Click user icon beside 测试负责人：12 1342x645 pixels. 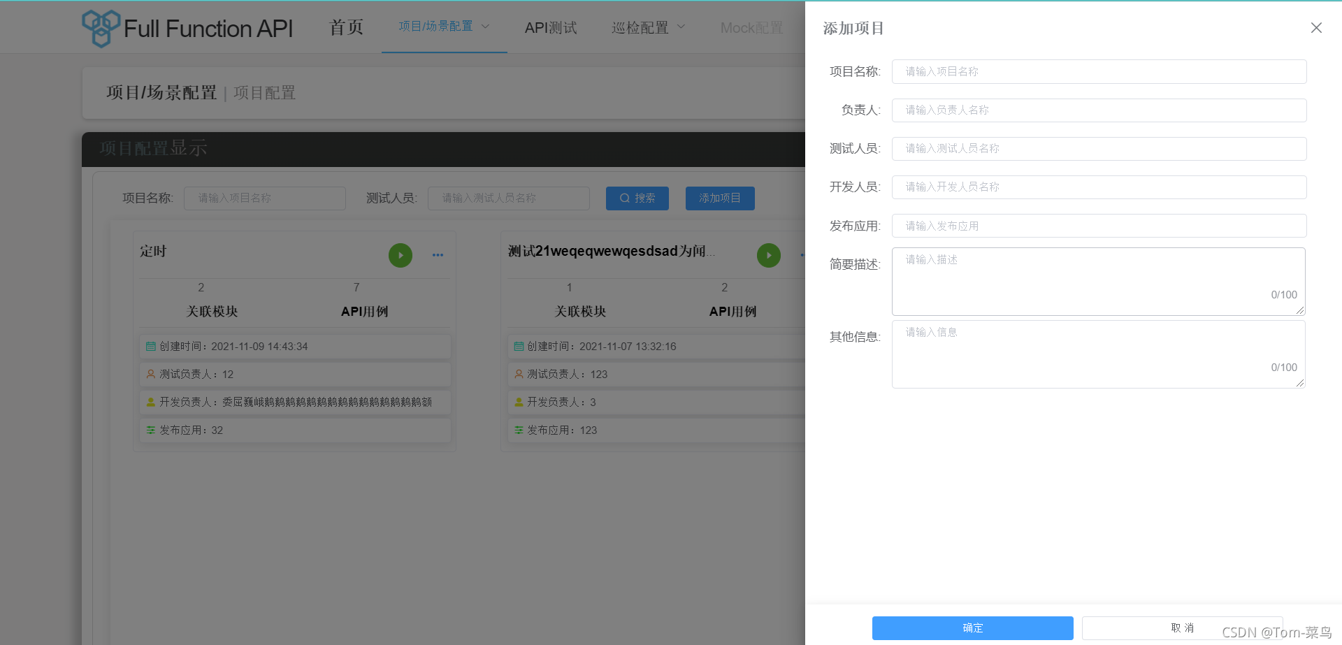click(150, 374)
